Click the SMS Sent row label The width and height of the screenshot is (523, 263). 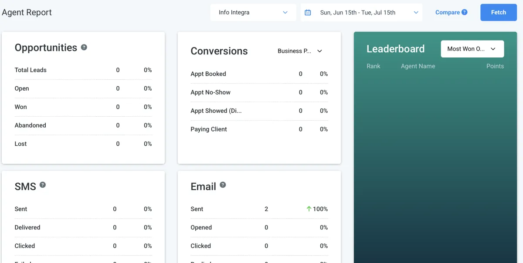pos(21,209)
